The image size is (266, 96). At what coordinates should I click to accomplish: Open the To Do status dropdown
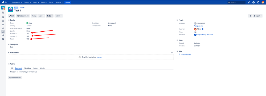tap(50, 16)
